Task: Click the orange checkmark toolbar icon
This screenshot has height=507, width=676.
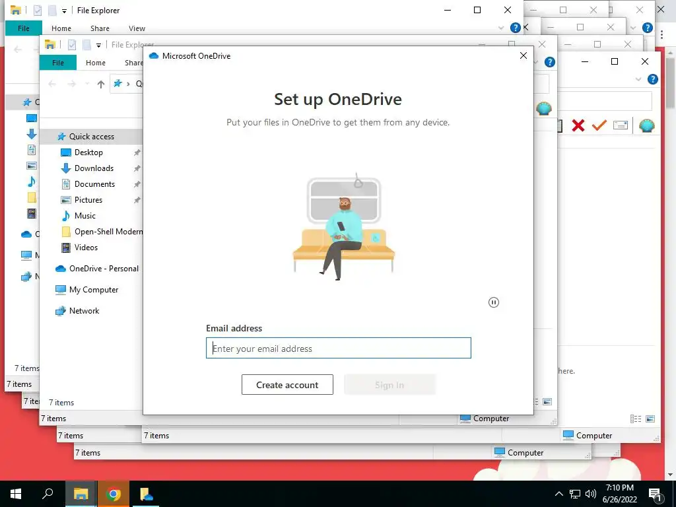Action: click(599, 125)
